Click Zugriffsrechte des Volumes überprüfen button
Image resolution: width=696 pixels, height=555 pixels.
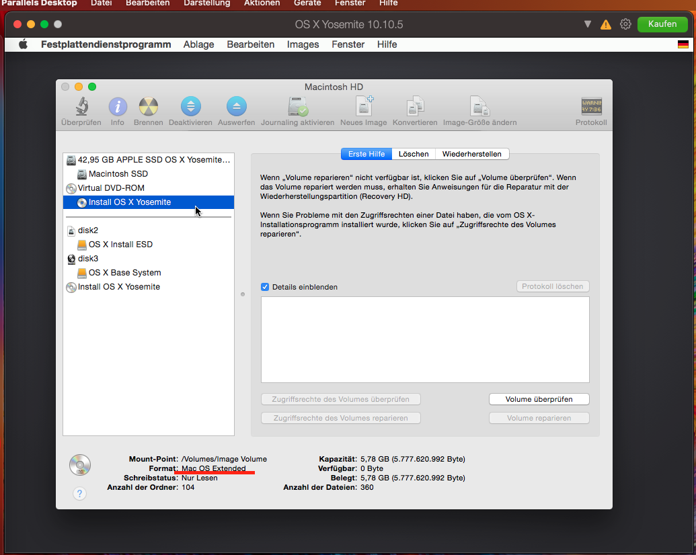(340, 399)
